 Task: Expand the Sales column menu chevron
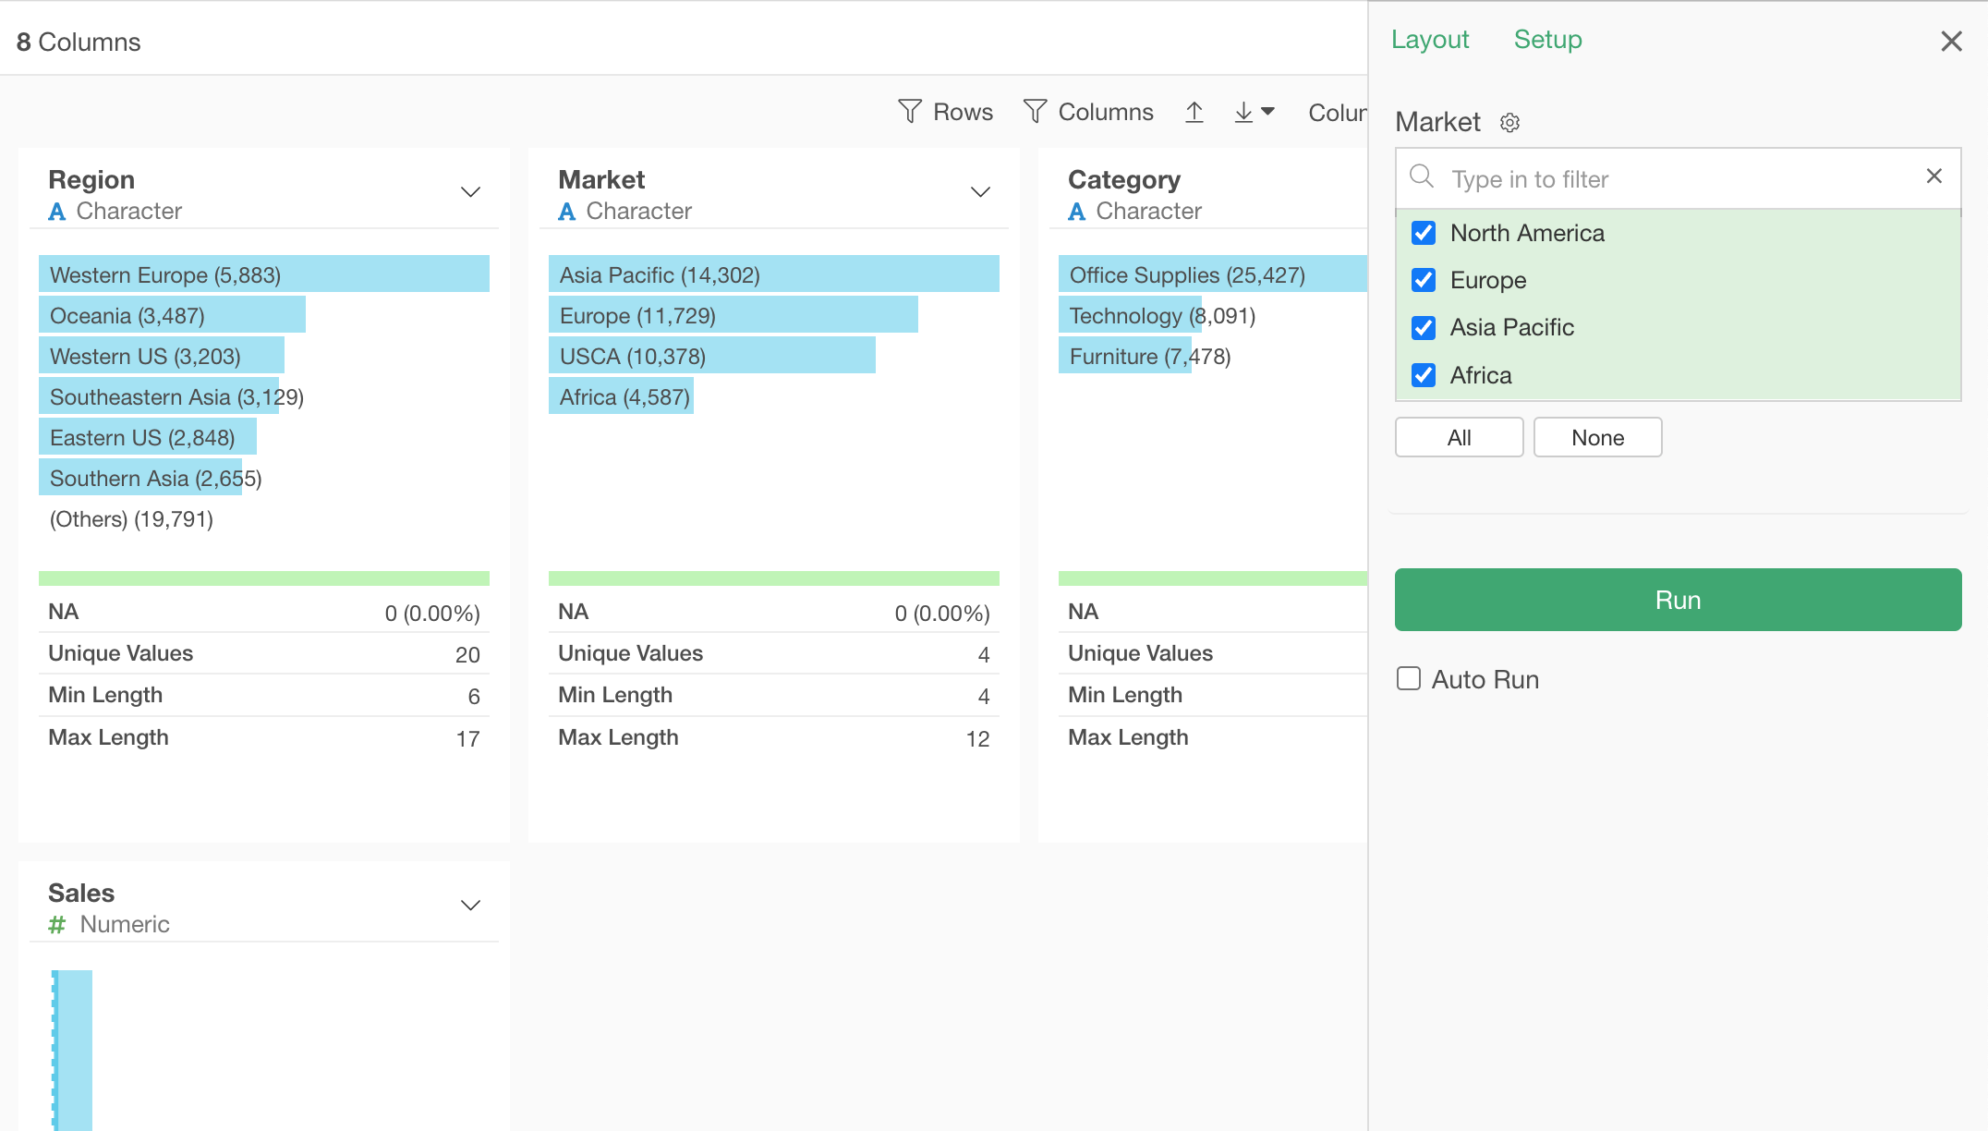(470, 906)
